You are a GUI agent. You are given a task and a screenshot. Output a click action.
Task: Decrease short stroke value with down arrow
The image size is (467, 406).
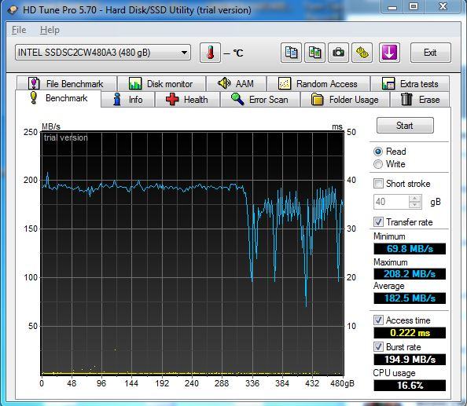(415, 205)
